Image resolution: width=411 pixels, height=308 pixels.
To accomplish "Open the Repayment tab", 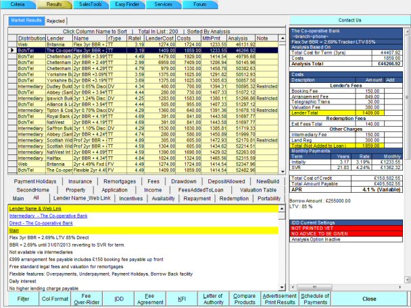I will point(197,199).
